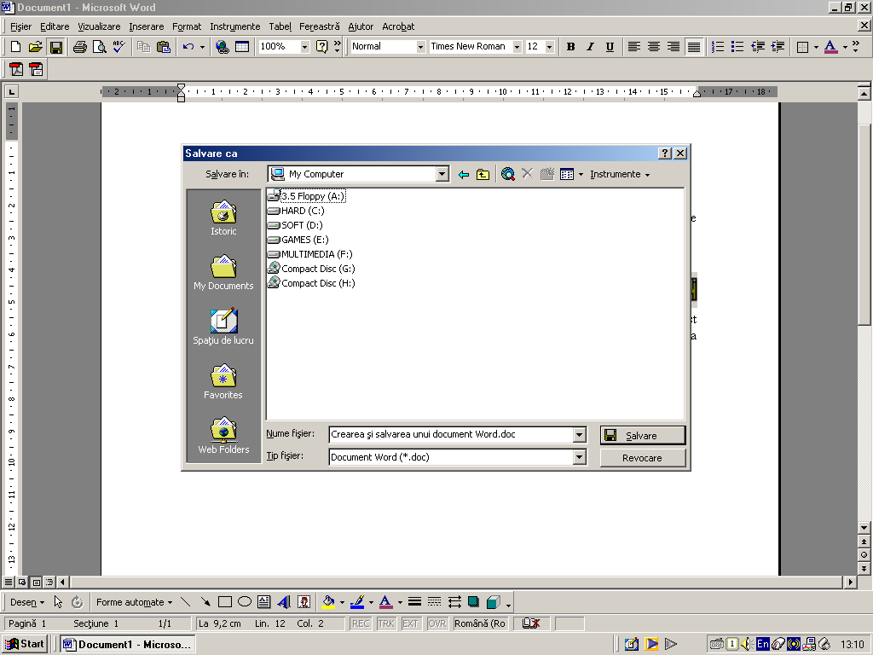Click the Insert Table icon
Screen dimensions: 873x655
(x=242, y=47)
